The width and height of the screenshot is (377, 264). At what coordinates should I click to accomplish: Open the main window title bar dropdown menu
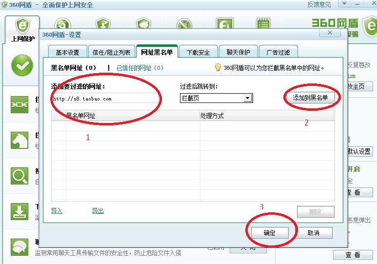pyautogui.click(x=344, y=3)
